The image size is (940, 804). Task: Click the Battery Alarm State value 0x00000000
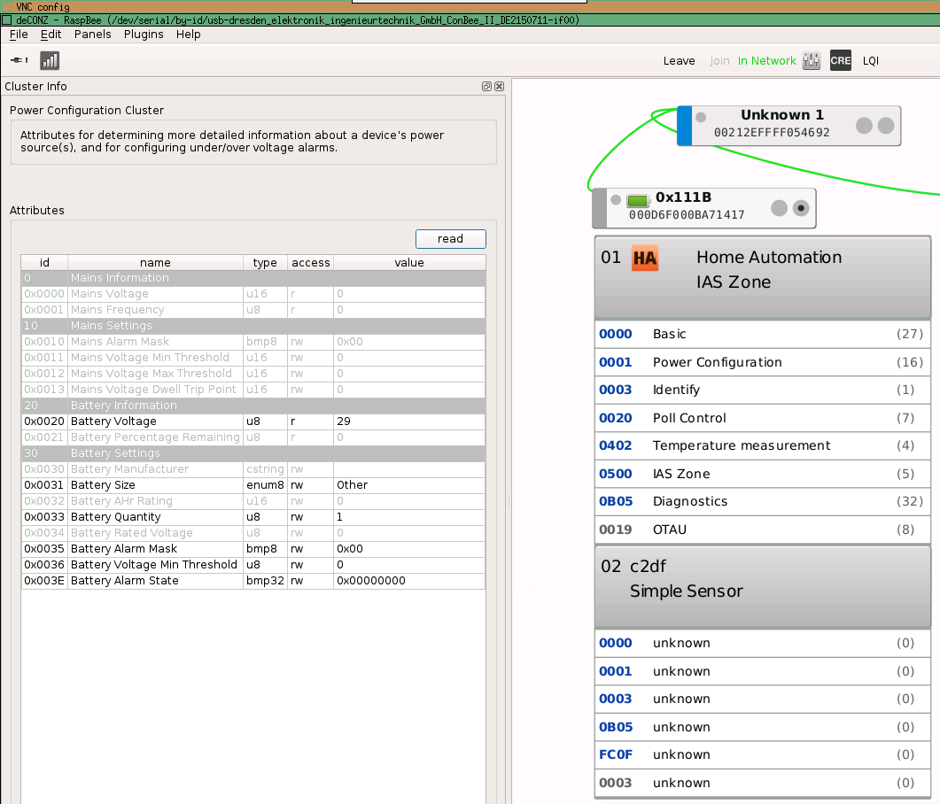point(371,581)
